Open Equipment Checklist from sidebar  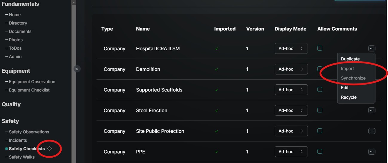click(x=29, y=90)
